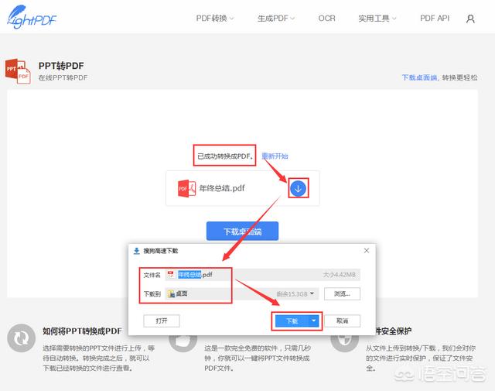Click the download icon in dialog title
495x391 pixels.
click(x=136, y=251)
